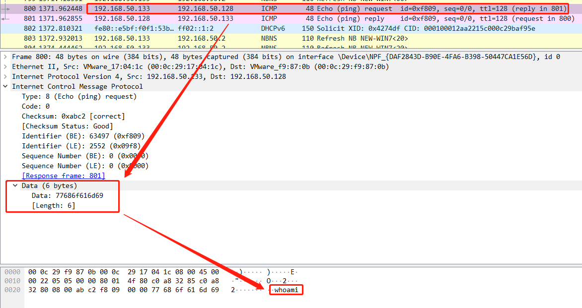Expand the Ethernet II tree node

click(5, 67)
